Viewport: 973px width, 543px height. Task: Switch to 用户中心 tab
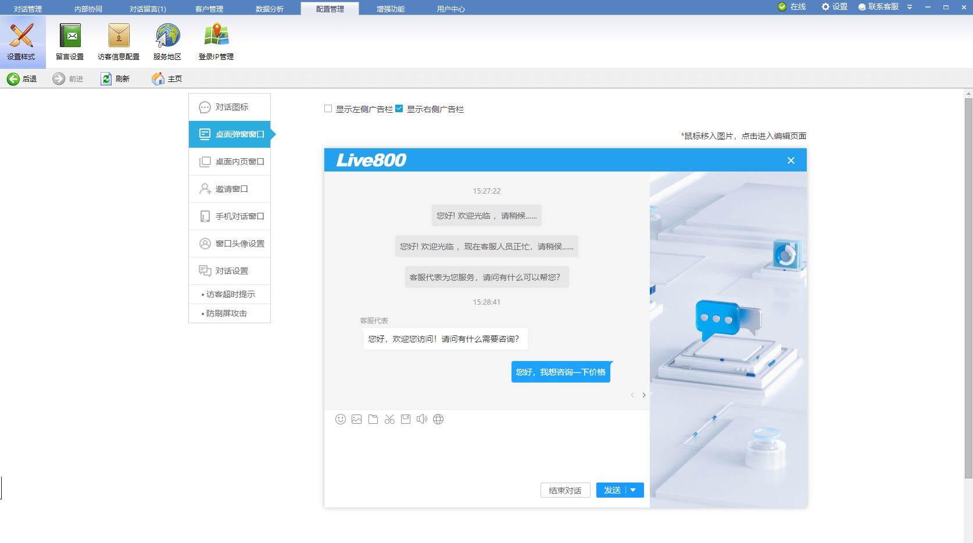tap(451, 9)
